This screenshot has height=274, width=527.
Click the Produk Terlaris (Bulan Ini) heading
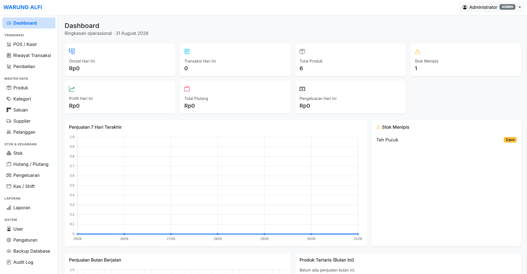pyautogui.click(x=327, y=260)
